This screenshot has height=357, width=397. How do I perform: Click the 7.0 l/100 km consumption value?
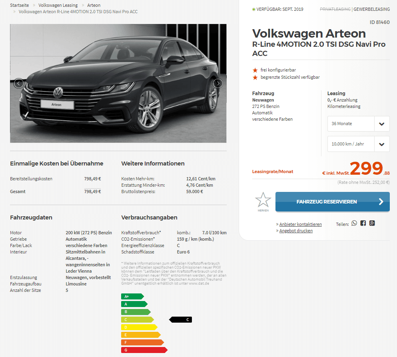214,233
